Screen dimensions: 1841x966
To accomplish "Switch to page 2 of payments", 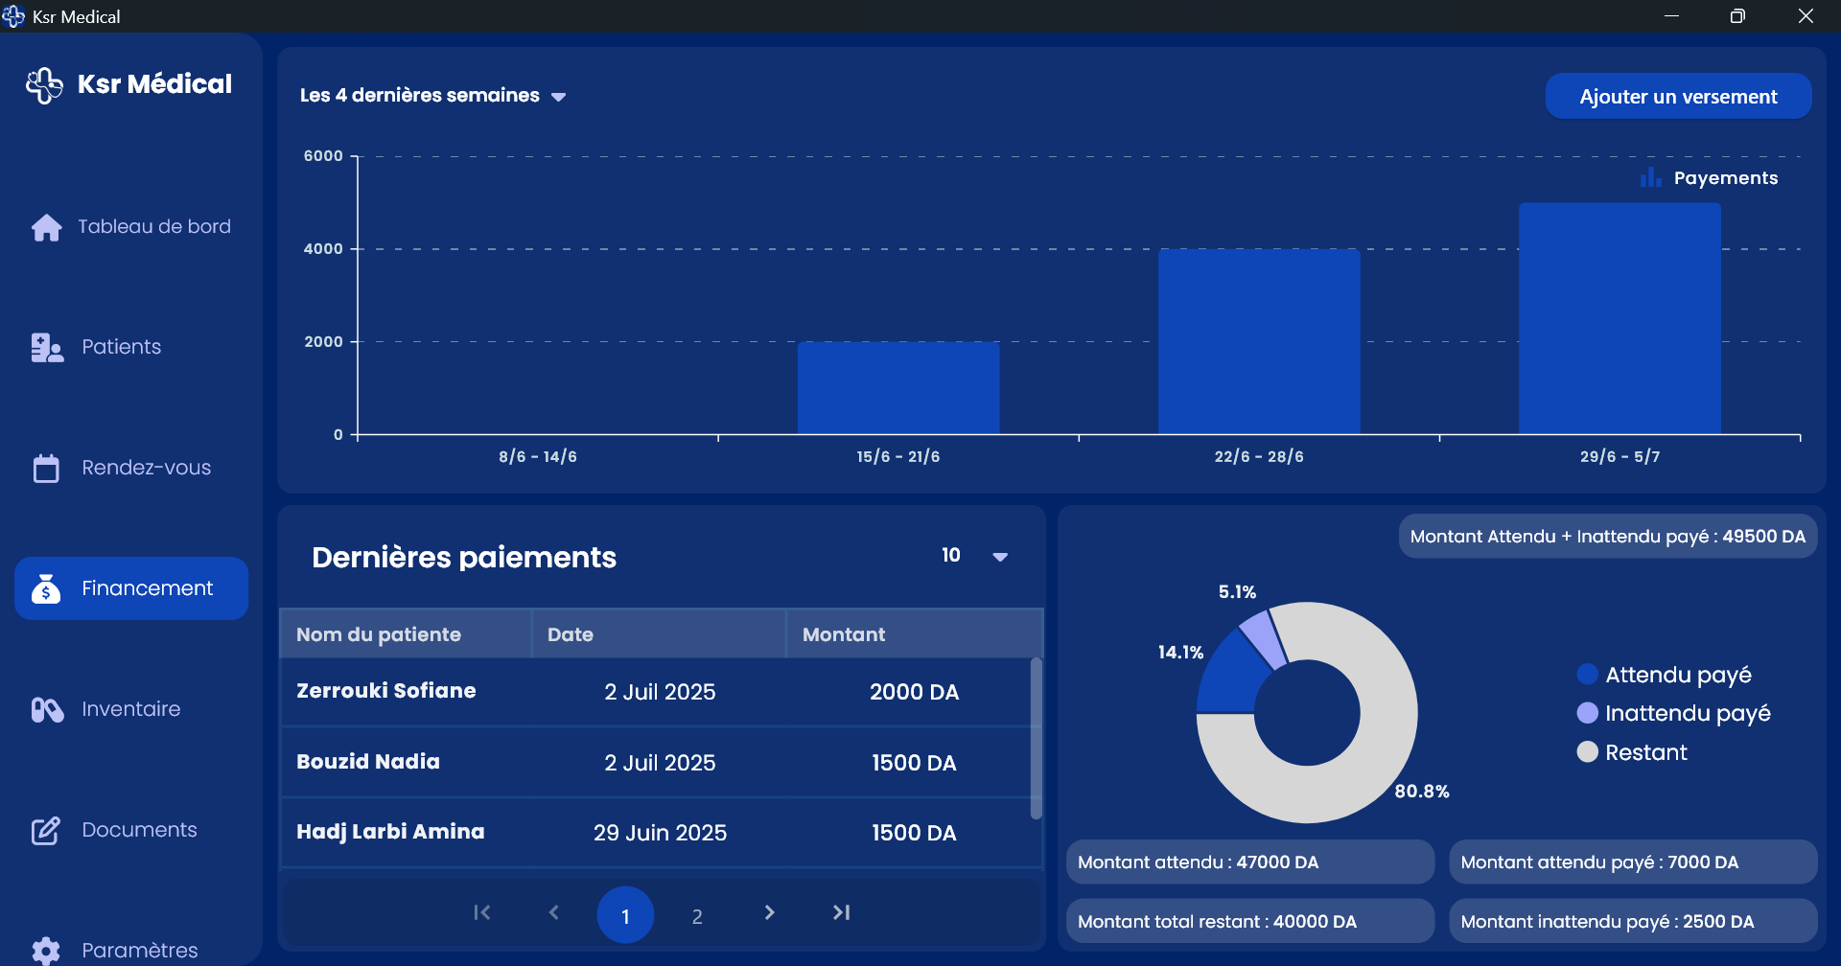I will coord(697,916).
